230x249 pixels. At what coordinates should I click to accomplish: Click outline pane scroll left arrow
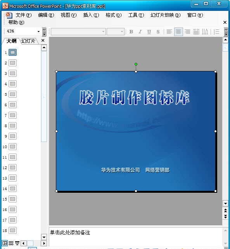coord(24,243)
